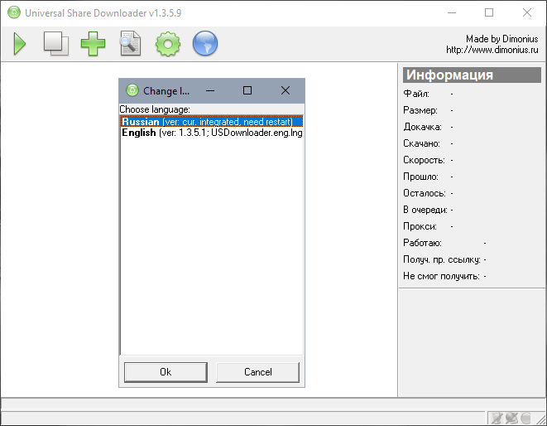Close the Change language dialog

point(285,90)
